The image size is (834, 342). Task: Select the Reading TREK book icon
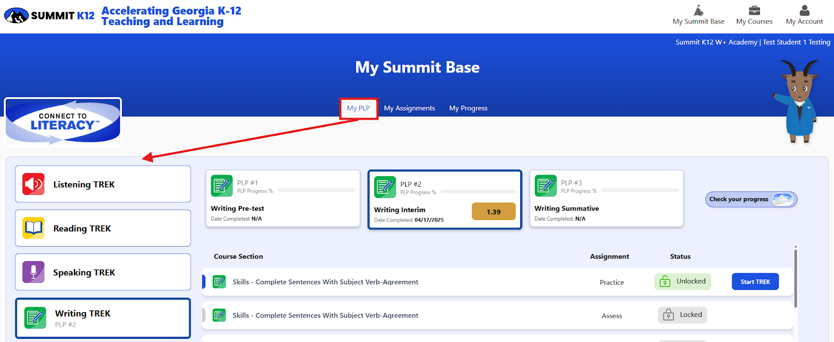point(33,228)
